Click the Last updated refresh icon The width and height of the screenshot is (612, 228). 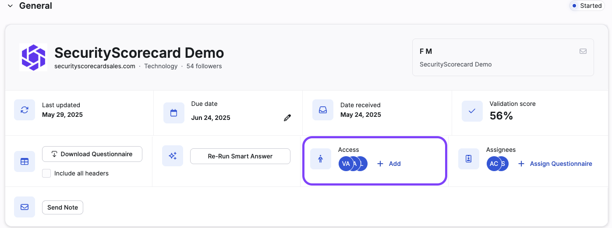(x=25, y=110)
